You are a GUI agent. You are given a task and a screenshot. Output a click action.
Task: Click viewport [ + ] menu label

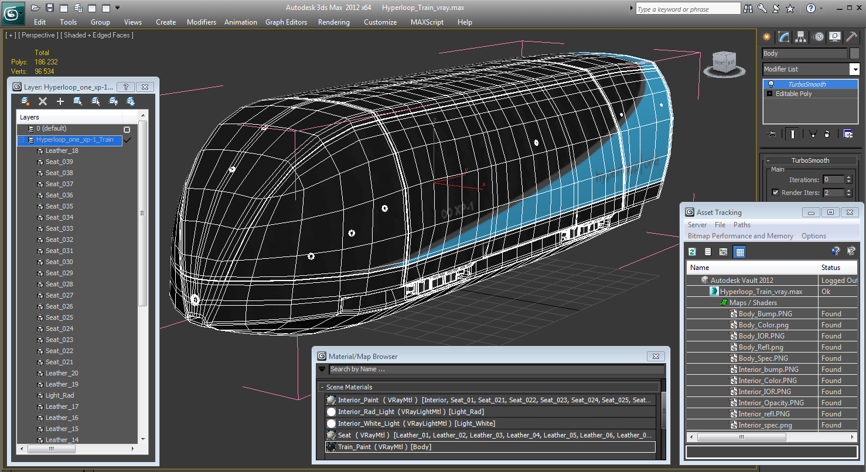[x=11, y=35]
